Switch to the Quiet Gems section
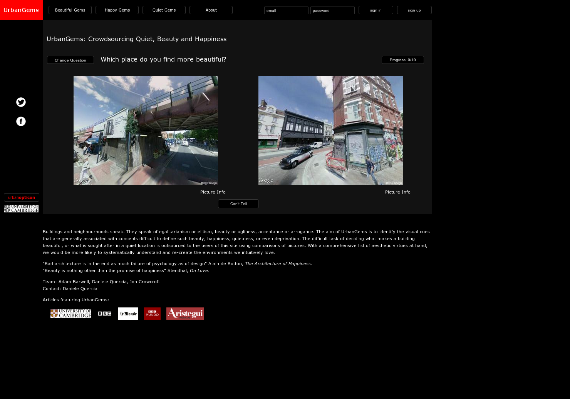 click(164, 10)
